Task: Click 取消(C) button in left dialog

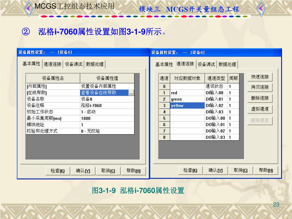Action: pos(108,171)
